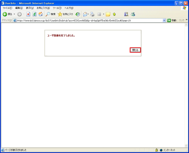189x153 pixels.
Task: Expand the address bar URL dropdown
Action: 164,20
